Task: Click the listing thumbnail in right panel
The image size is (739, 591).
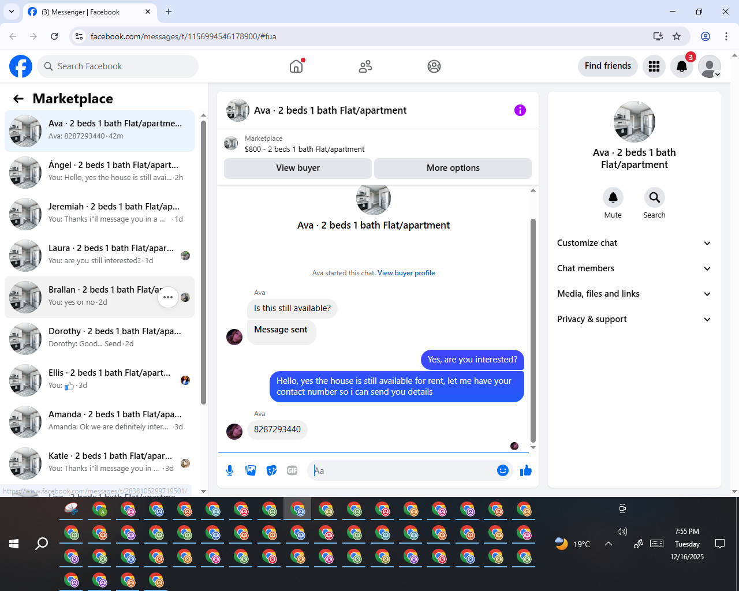Action: (634, 122)
